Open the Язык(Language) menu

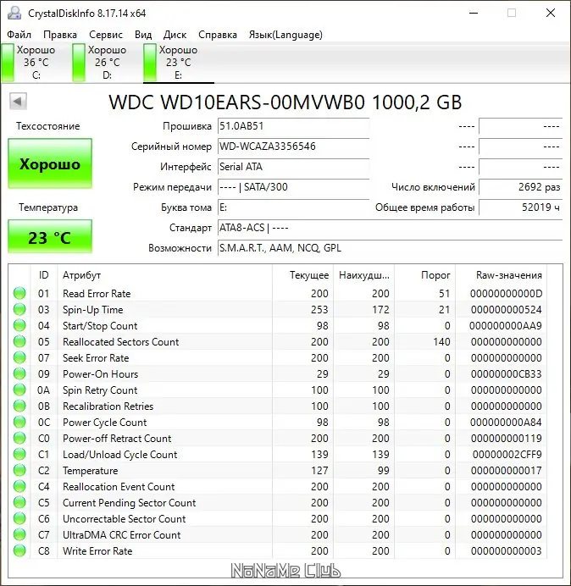[285, 35]
